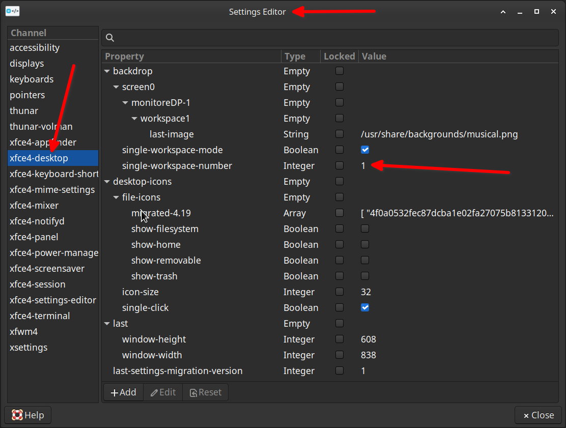
Task: Click the search input field
Action: pos(330,38)
